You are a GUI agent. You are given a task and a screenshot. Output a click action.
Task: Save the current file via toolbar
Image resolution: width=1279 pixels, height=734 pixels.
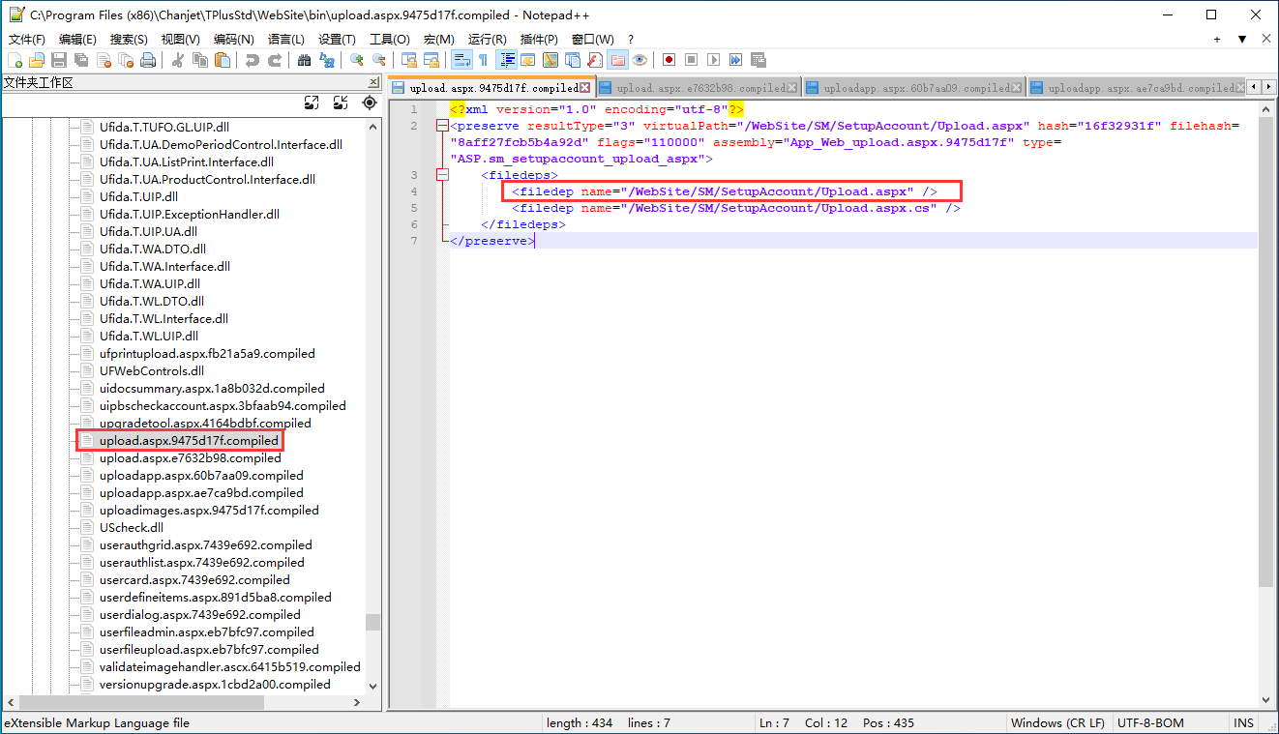(59, 60)
